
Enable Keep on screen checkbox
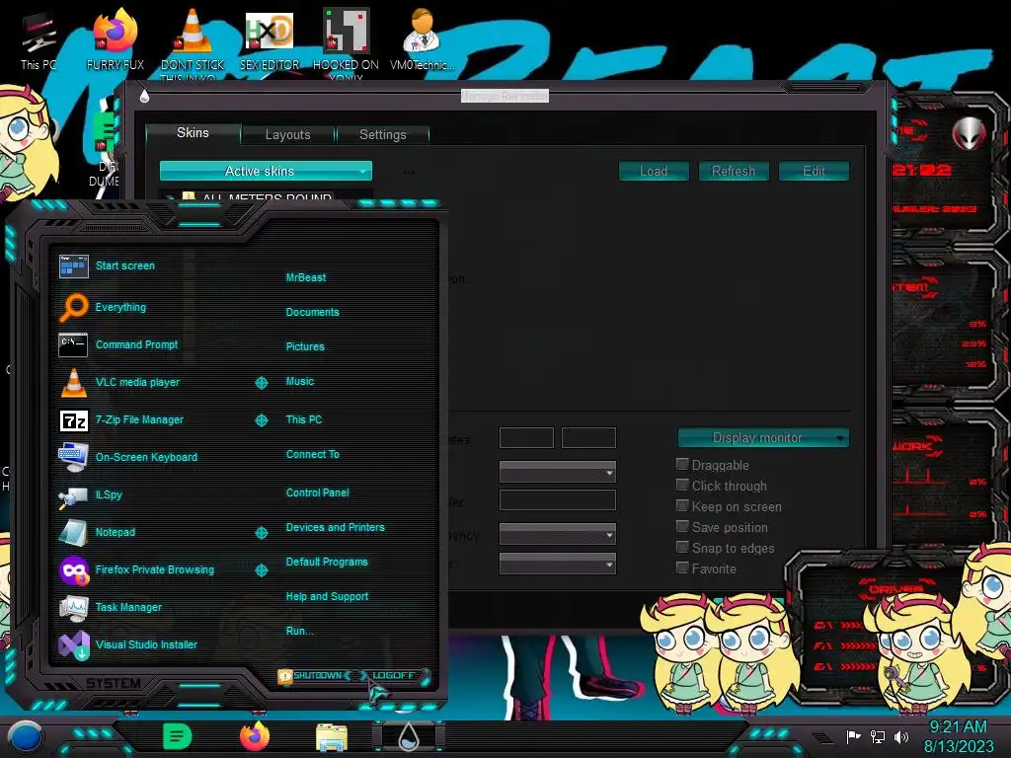[682, 506]
